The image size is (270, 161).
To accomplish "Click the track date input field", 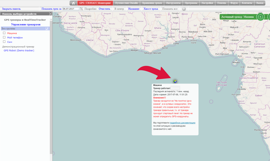I will [71, 9].
